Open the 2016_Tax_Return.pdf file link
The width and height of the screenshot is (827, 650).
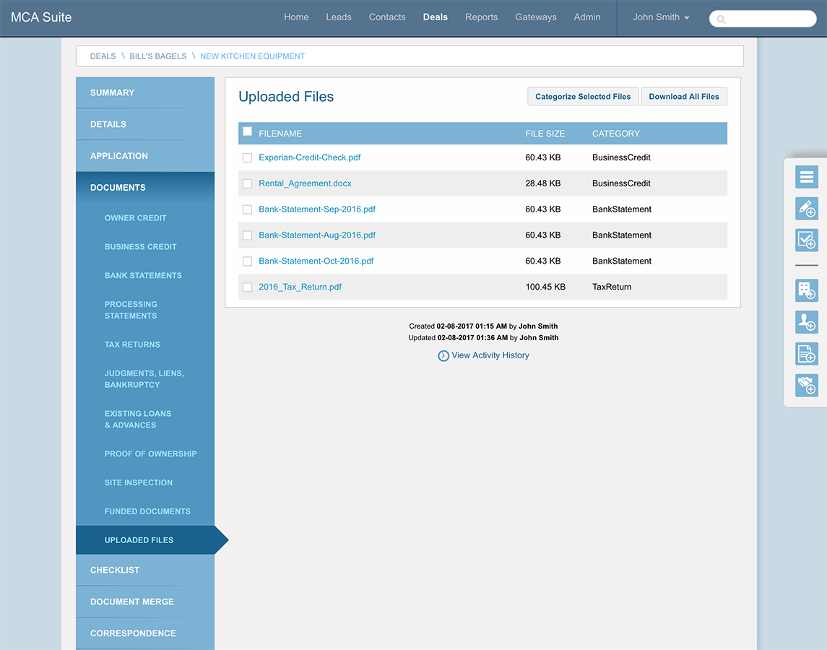(300, 287)
